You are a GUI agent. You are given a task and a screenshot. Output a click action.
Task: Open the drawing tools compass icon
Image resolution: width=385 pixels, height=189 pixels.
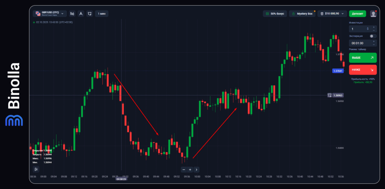(81, 13)
